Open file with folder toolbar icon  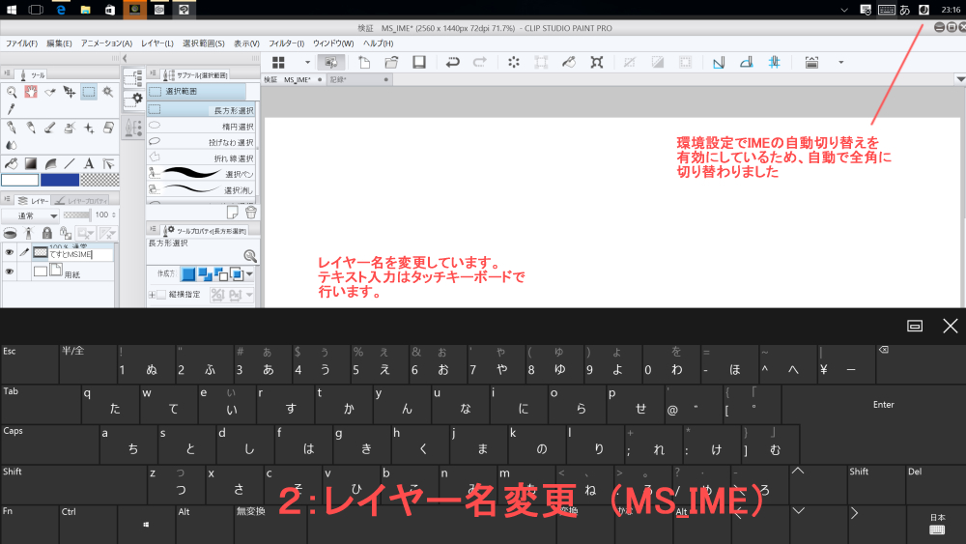click(391, 62)
